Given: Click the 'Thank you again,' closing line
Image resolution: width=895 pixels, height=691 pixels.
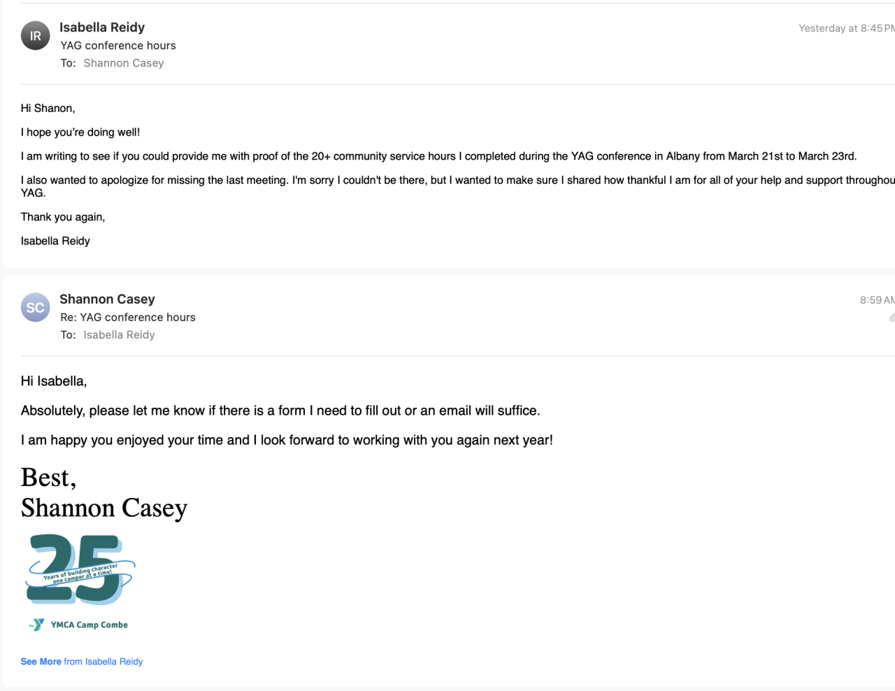Looking at the screenshot, I should [63, 217].
